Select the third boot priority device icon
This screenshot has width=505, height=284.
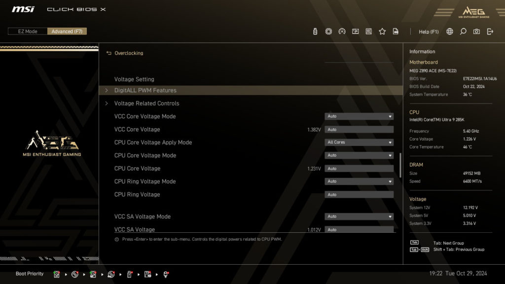(x=93, y=274)
